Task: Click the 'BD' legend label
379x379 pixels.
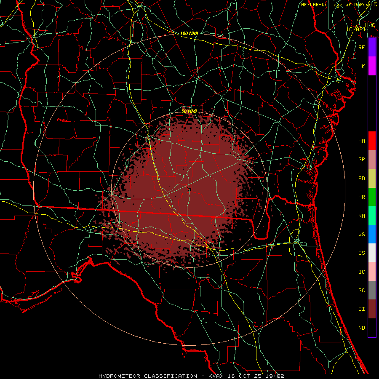Action: coord(361,179)
